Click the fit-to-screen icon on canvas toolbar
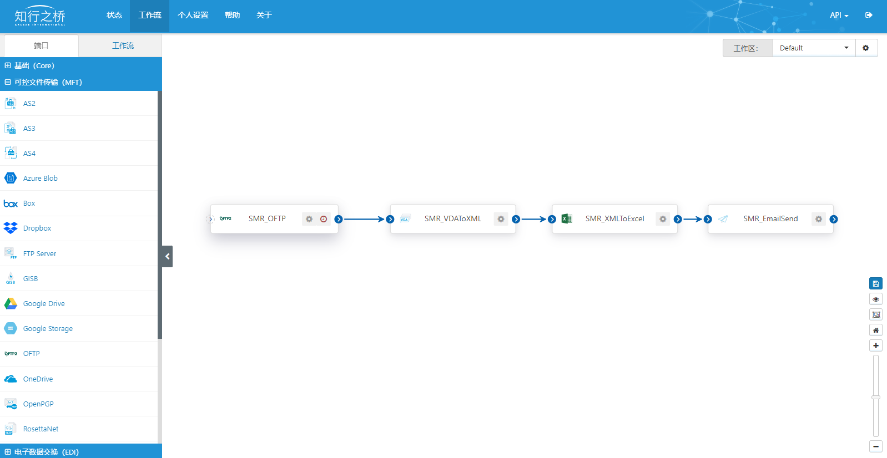887x458 pixels. (x=876, y=314)
